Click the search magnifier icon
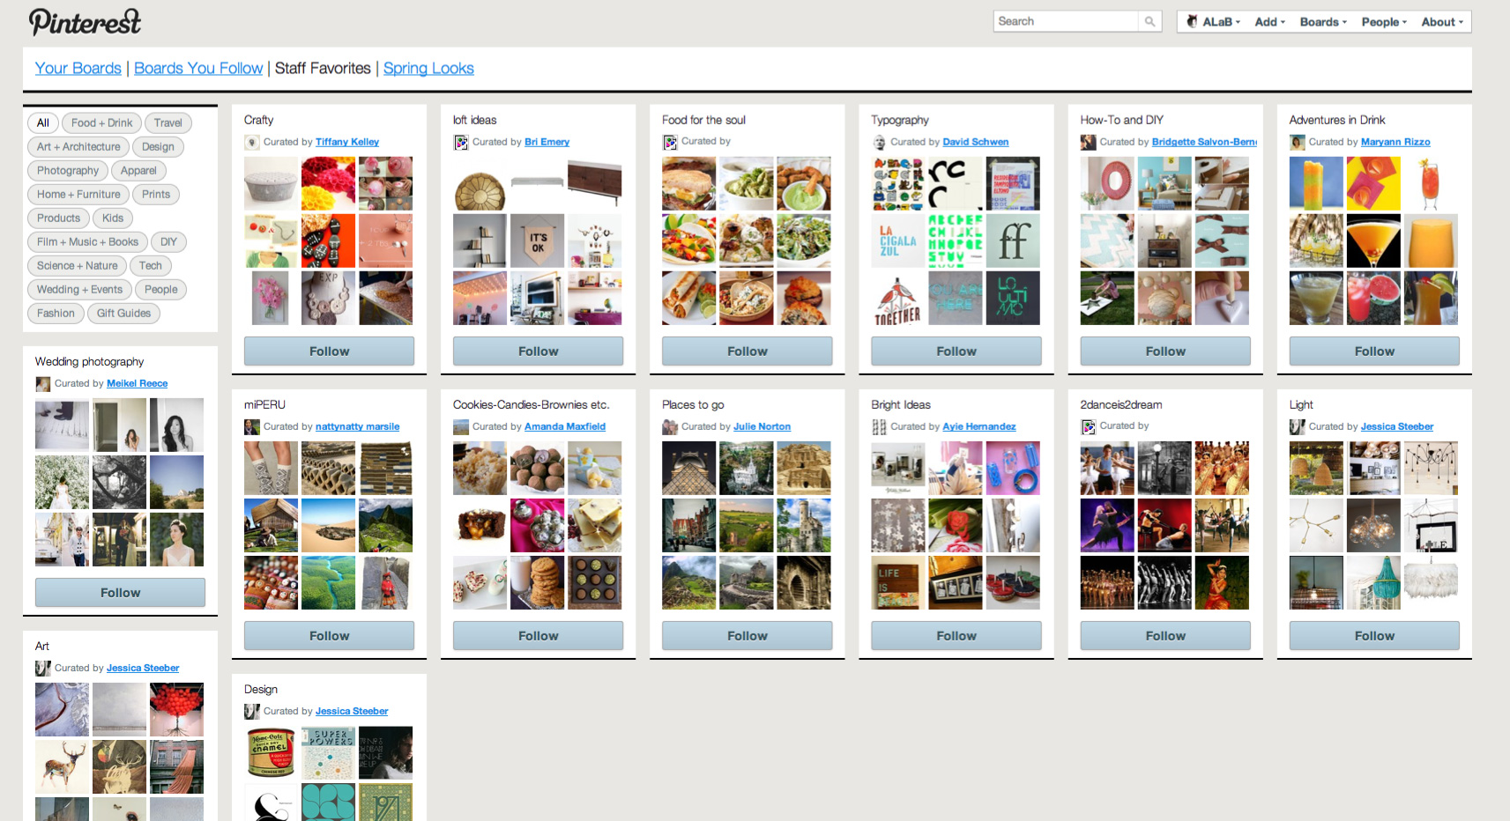The height and width of the screenshot is (821, 1510). tap(1149, 22)
